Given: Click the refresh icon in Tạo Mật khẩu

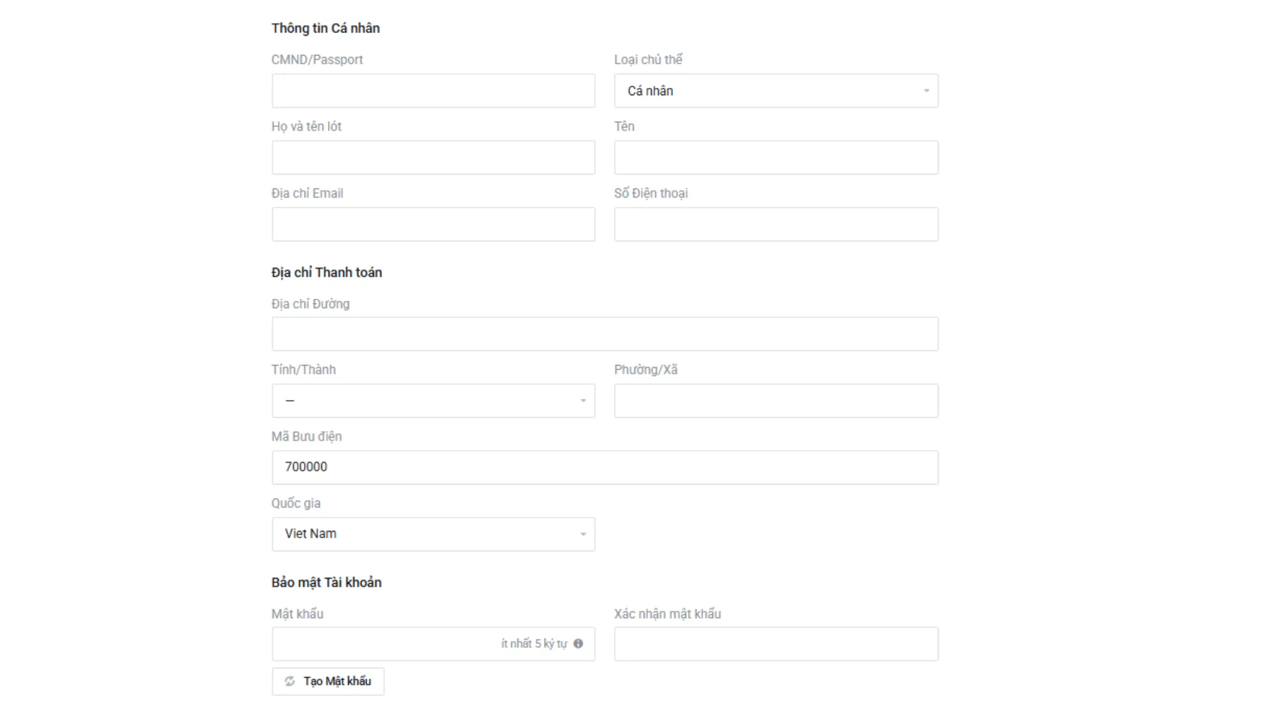Looking at the screenshot, I should tap(289, 681).
